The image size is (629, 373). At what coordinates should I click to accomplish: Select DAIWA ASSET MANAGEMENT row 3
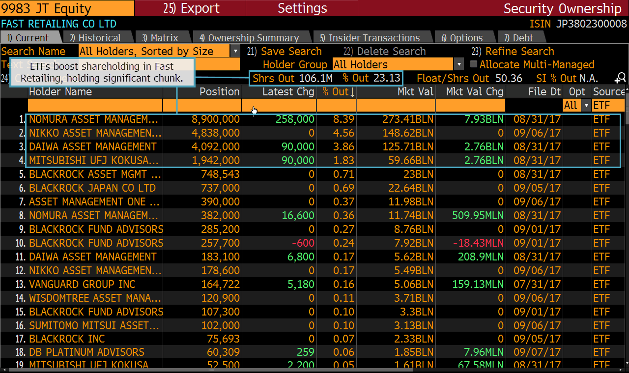click(93, 146)
